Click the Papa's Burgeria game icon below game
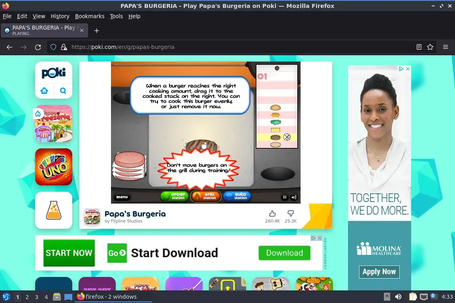Image resolution: width=455 pixels, height=303 pixels. coord(92,217)
